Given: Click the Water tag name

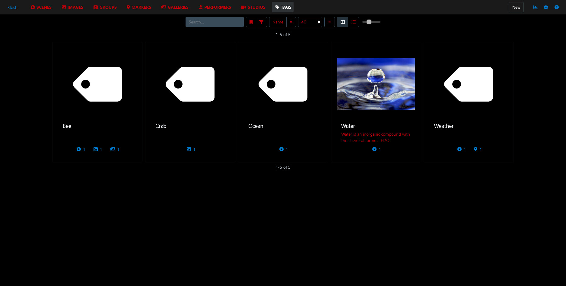Looking at the screenshot, I should click(348, 126).
